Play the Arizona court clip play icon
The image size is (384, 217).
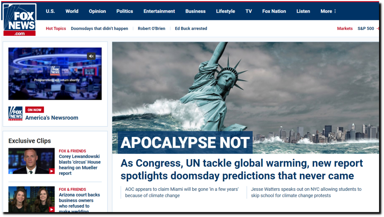52,209
